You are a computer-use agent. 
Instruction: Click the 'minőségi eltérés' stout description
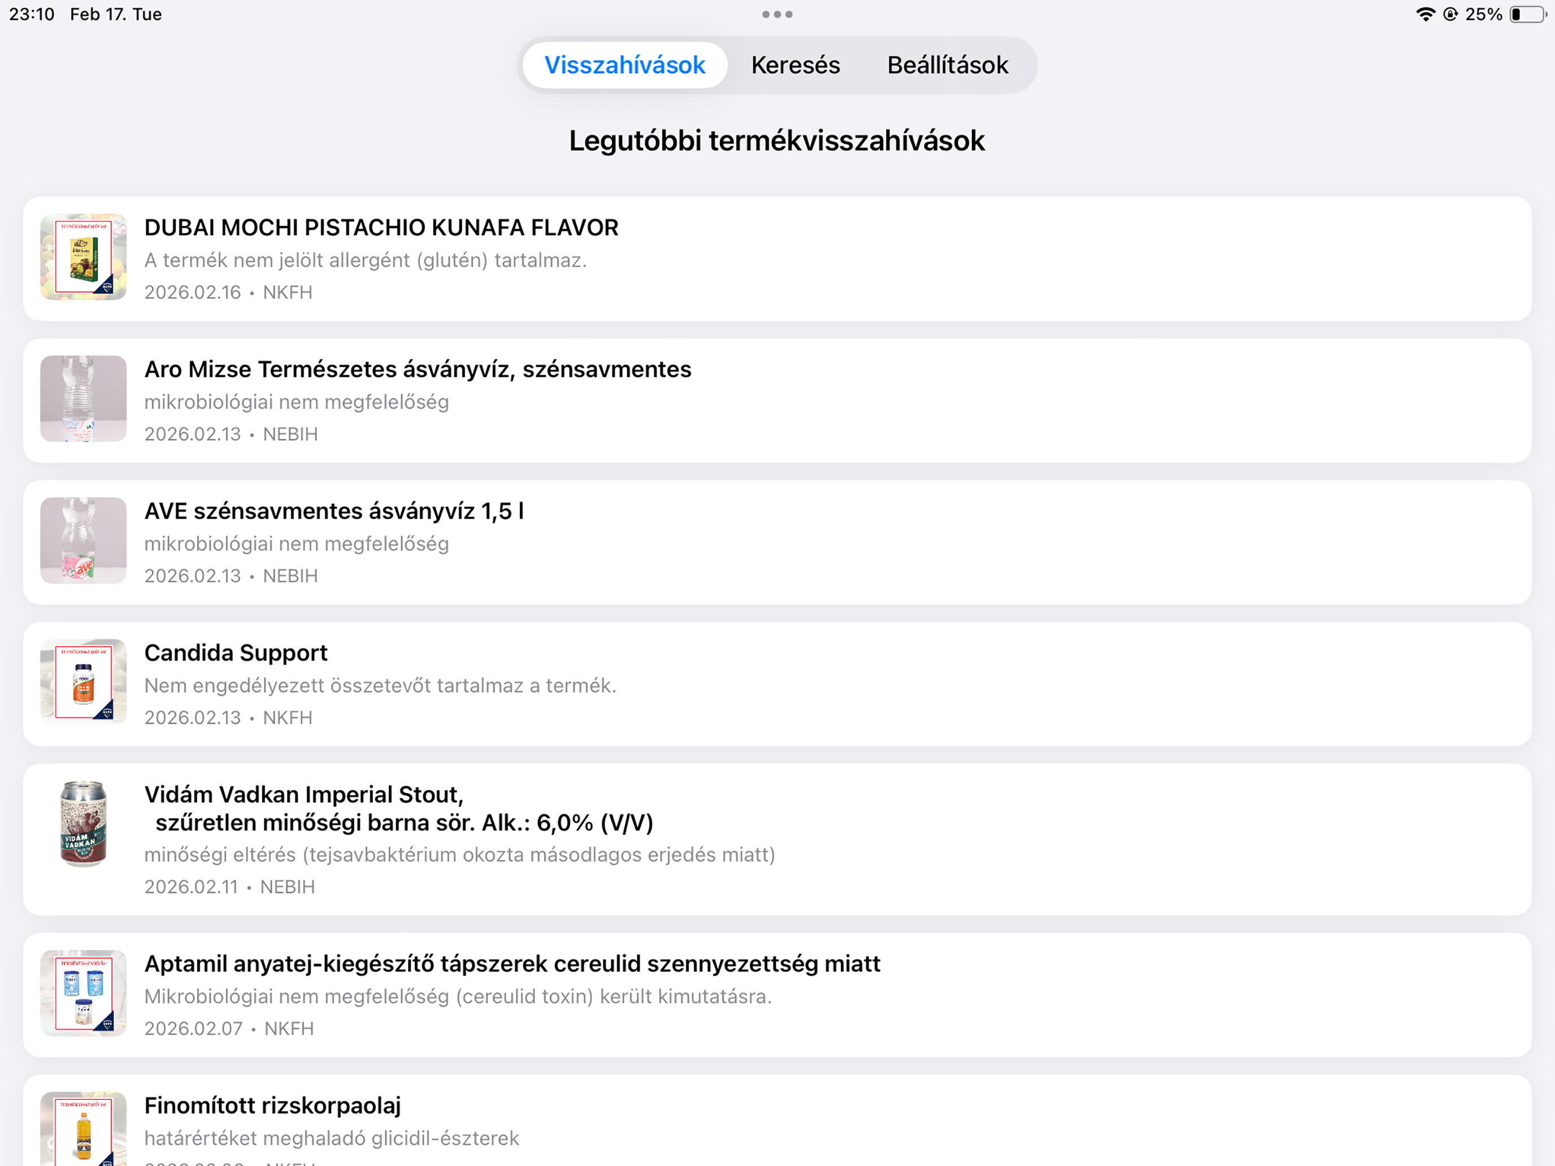[460, 855]
